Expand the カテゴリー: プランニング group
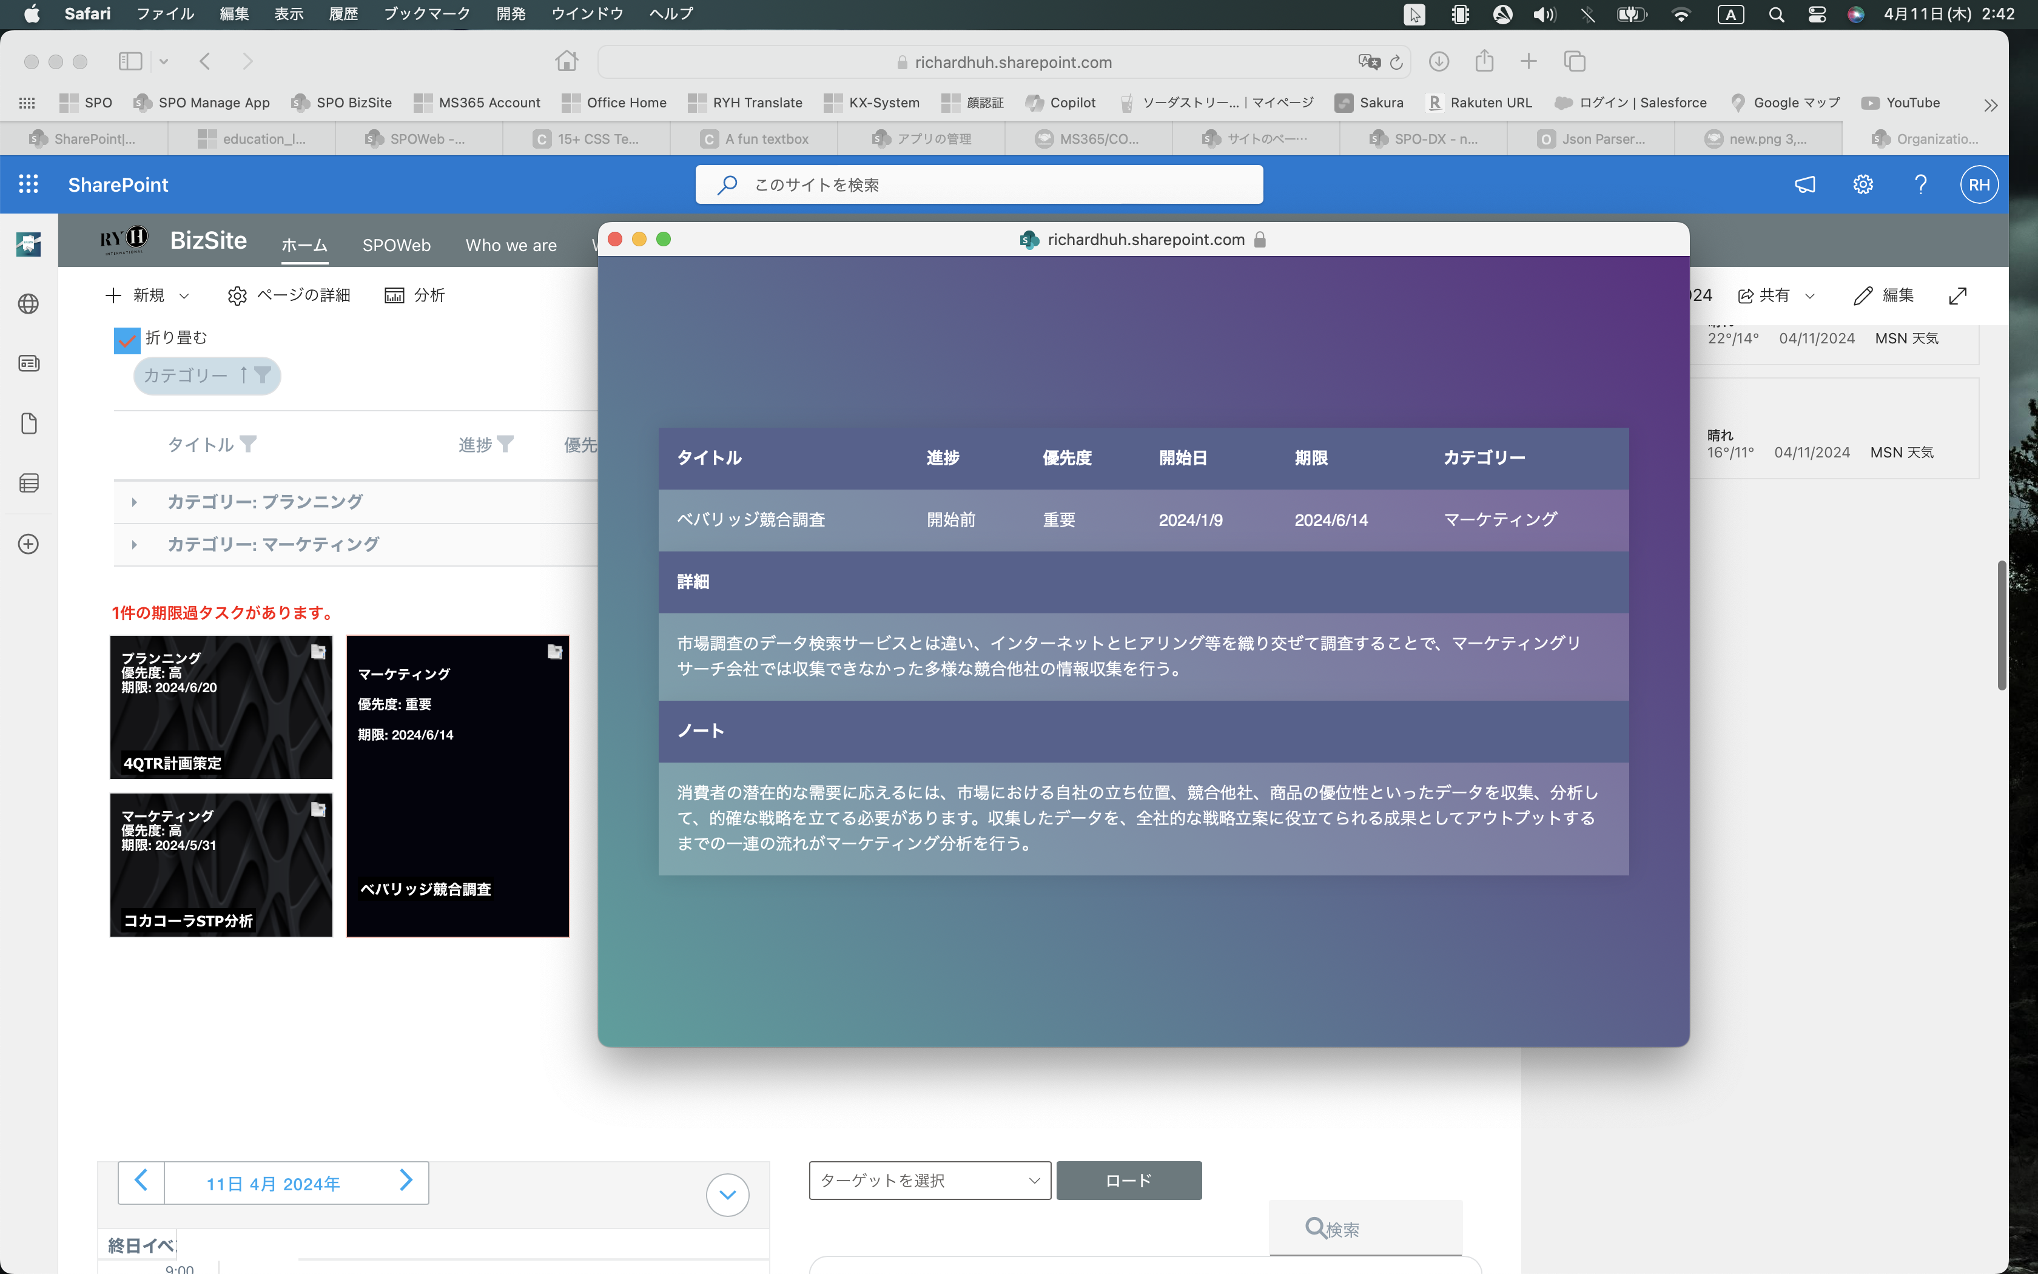 (134, 502)
